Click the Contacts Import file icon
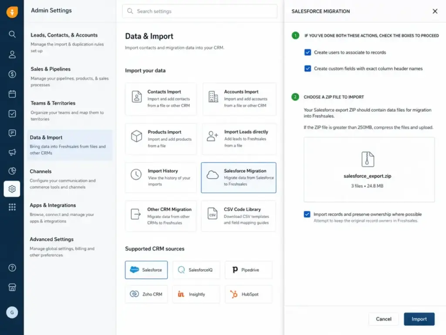 [x=136, y=96]
